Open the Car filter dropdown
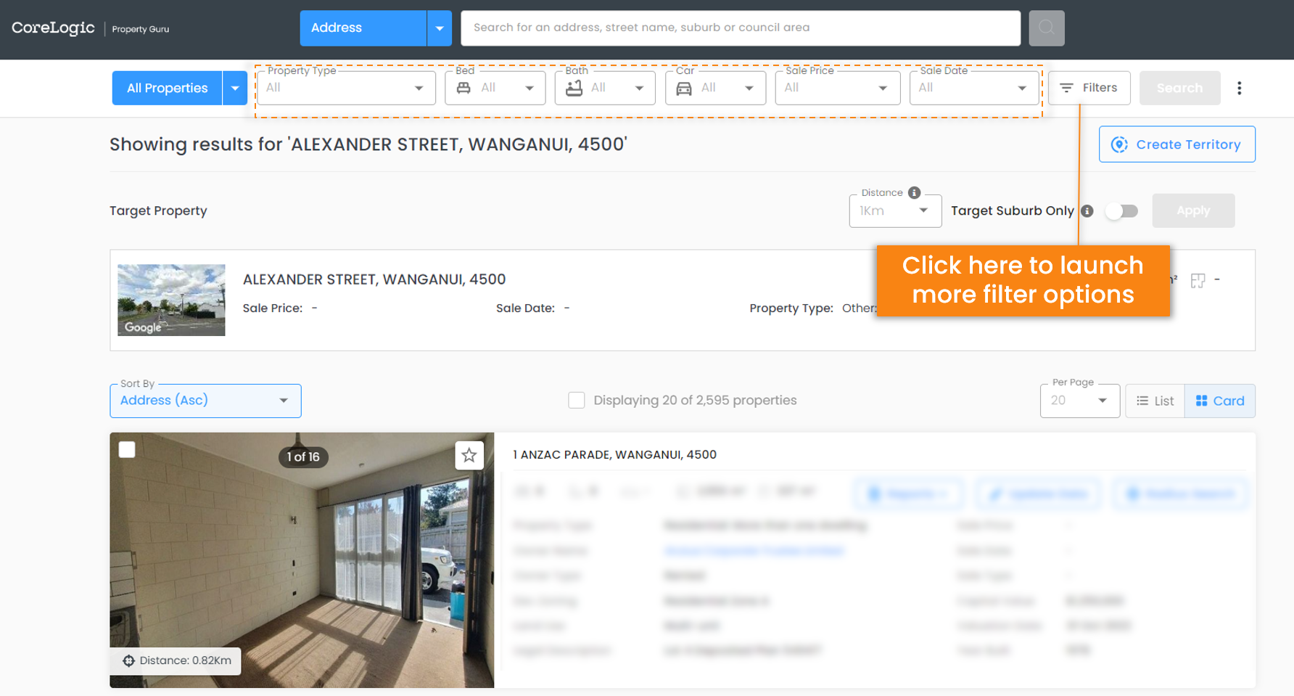Viewport: 1294px width, 696px height. [x=715, y=88]
